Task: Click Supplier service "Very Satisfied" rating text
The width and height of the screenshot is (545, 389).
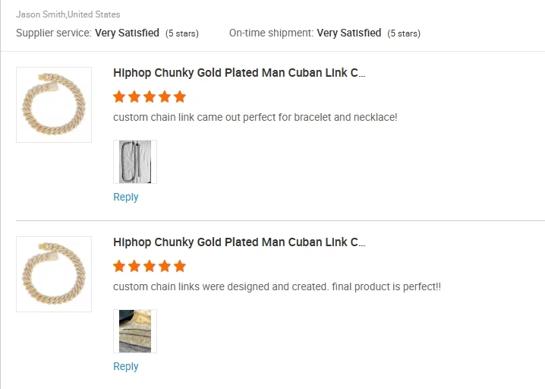Action: click(x=127, y=33)
